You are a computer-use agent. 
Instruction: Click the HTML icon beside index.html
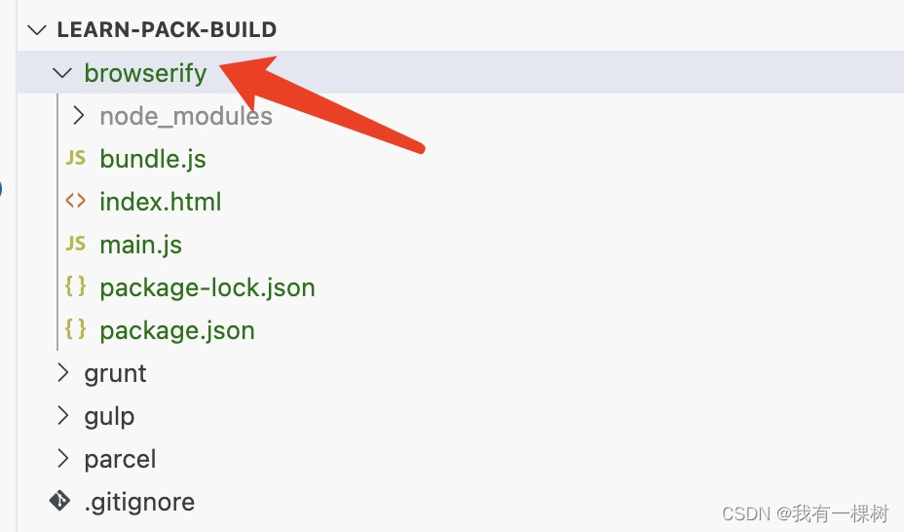click(x=75, y=201)
